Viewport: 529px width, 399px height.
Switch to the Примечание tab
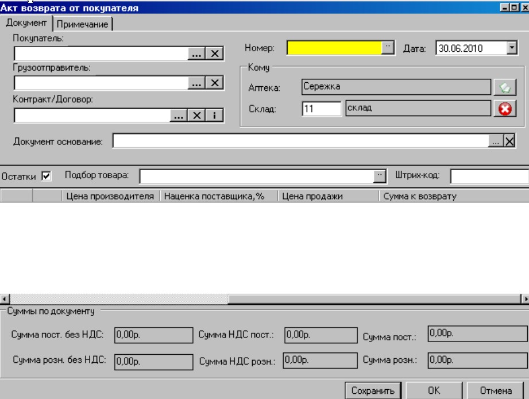coord(82,24)
